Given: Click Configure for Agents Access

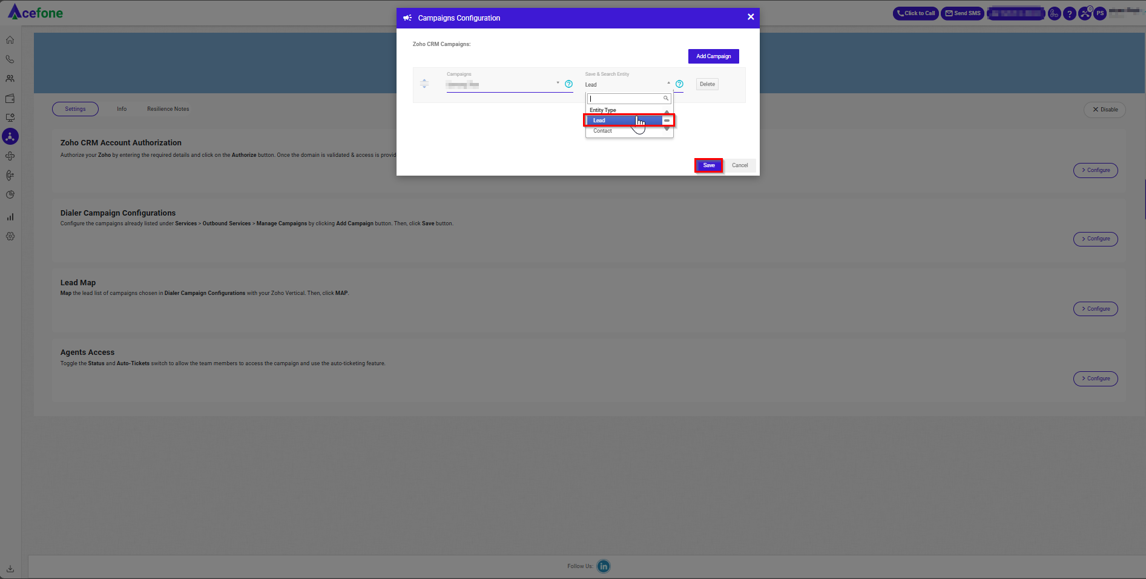Looking at the screenshot, I should coord(1095,379).
